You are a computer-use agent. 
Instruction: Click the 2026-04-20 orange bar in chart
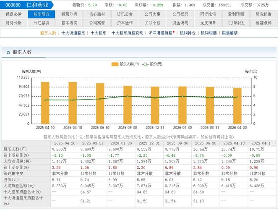click(237, 106)
